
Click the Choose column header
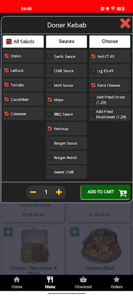110,41
